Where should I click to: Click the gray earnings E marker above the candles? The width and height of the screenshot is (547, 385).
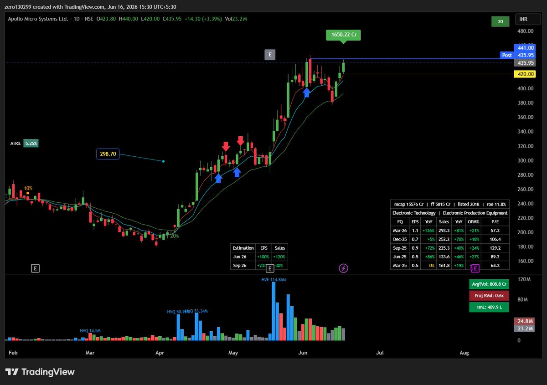[270, 55]
